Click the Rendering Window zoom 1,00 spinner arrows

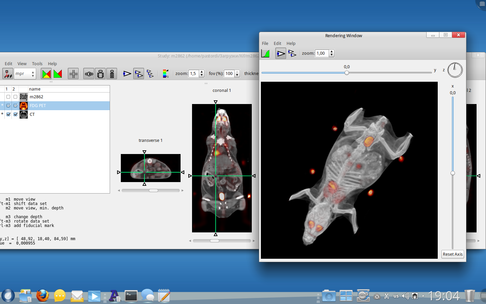click(x=332, y=53)
